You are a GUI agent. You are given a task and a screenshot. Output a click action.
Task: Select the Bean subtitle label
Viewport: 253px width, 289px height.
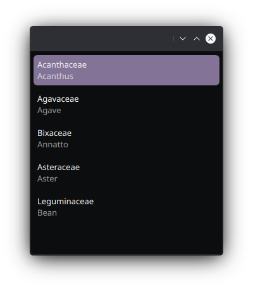click(x=47, y=213)
